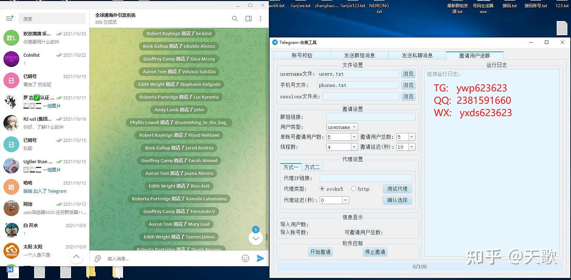This screenshot has width=571, height=280.
Task: Select 方式二 proxy tab
Action: coord(312,167)
